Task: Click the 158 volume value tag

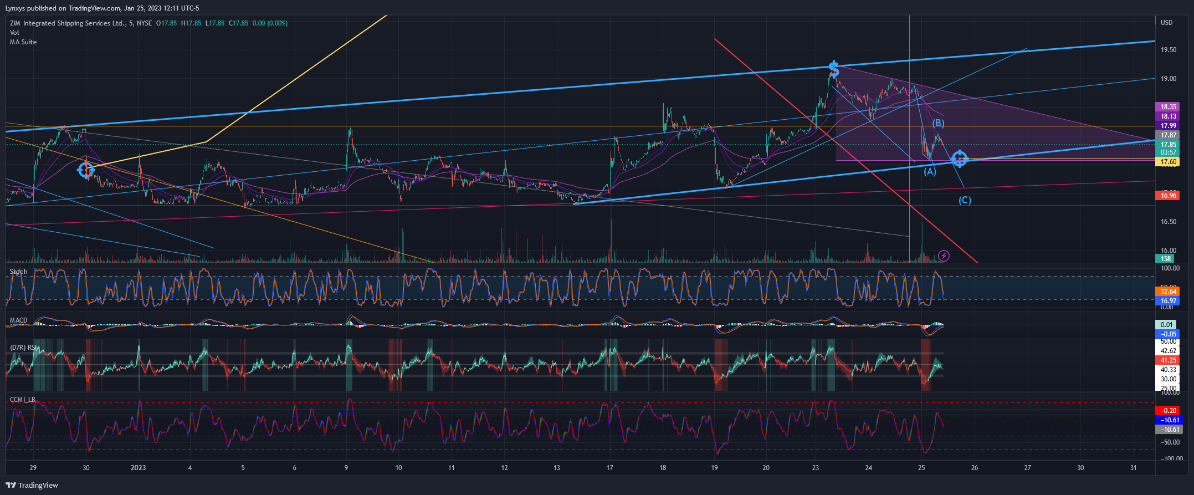Action: pos(1166,259)
